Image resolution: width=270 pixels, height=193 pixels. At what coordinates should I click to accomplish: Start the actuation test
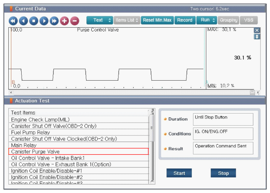tap(179, 173)
